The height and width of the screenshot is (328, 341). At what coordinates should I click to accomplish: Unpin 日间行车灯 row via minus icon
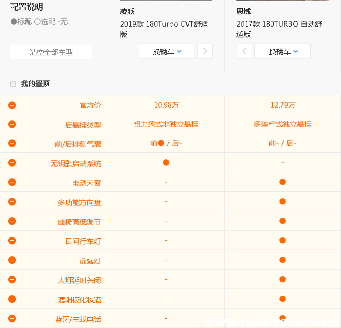(x=12, y=241)
